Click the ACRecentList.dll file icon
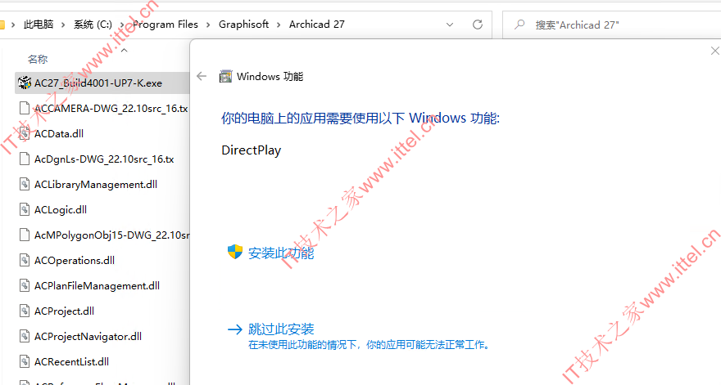Viewport: 721px width, 385px height. (25, 361)
